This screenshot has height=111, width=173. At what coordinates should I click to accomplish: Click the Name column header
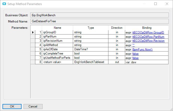pos(57,28)
